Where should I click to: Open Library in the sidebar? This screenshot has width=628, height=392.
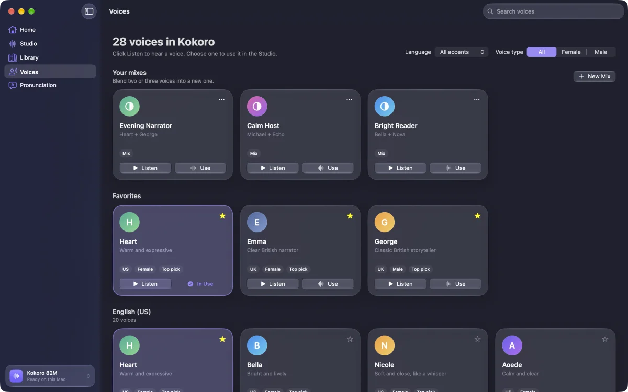pos(50,57)
